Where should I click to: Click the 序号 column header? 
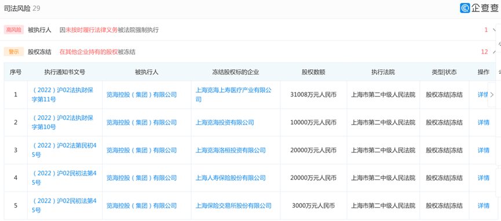[15, 72]
